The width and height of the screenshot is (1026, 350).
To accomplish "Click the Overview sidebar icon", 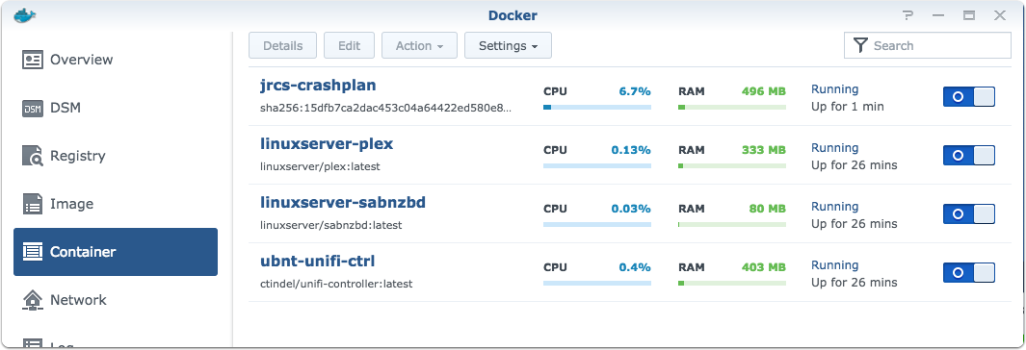I will point(33,60).
